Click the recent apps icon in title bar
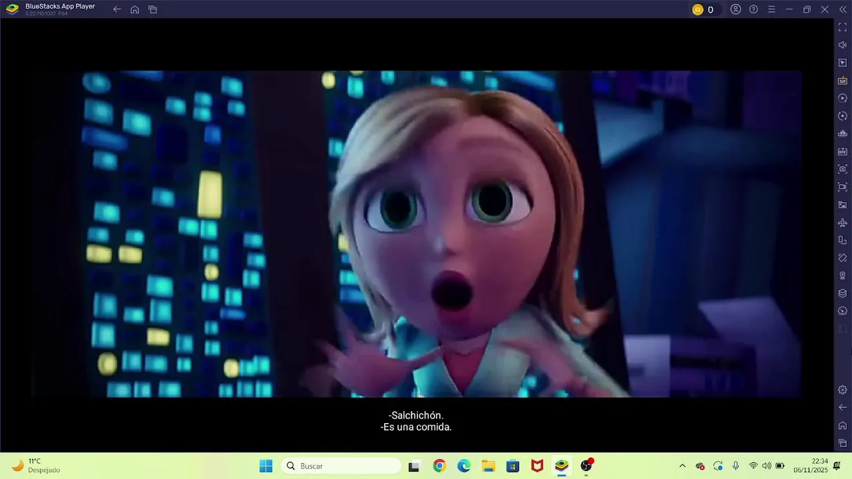Viewport: 852px width, 479px height. pos(152,9)
